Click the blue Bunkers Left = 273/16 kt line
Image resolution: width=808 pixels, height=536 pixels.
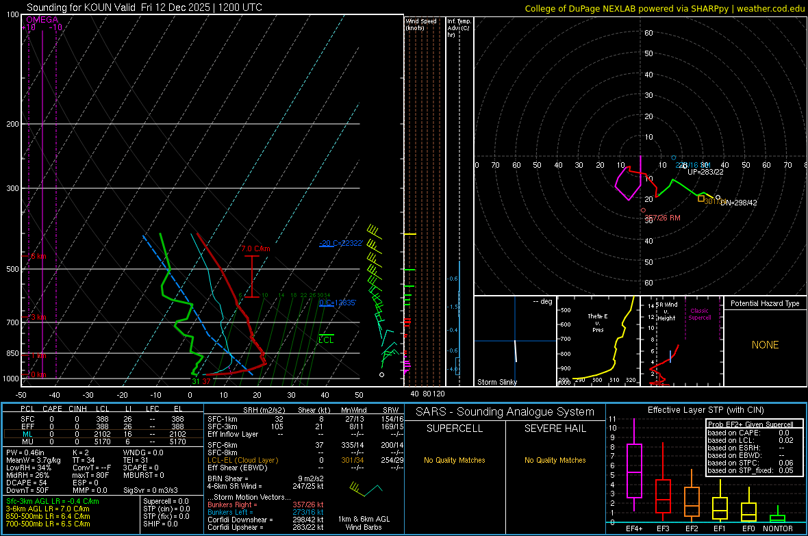[x=266, y=512]
